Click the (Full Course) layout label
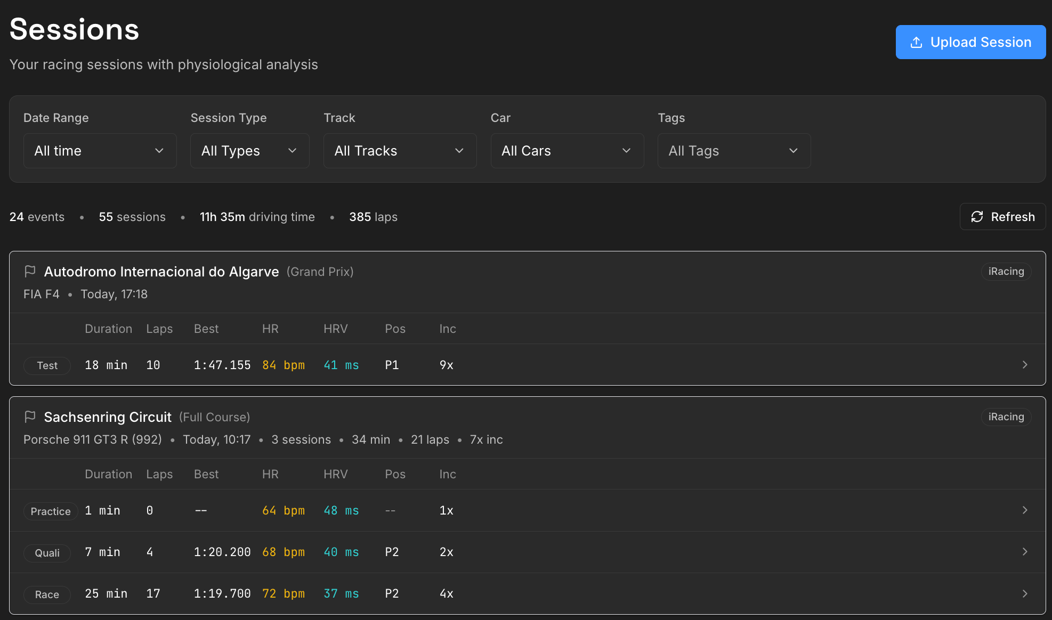Screen dimensions: 1052x620 214,417
